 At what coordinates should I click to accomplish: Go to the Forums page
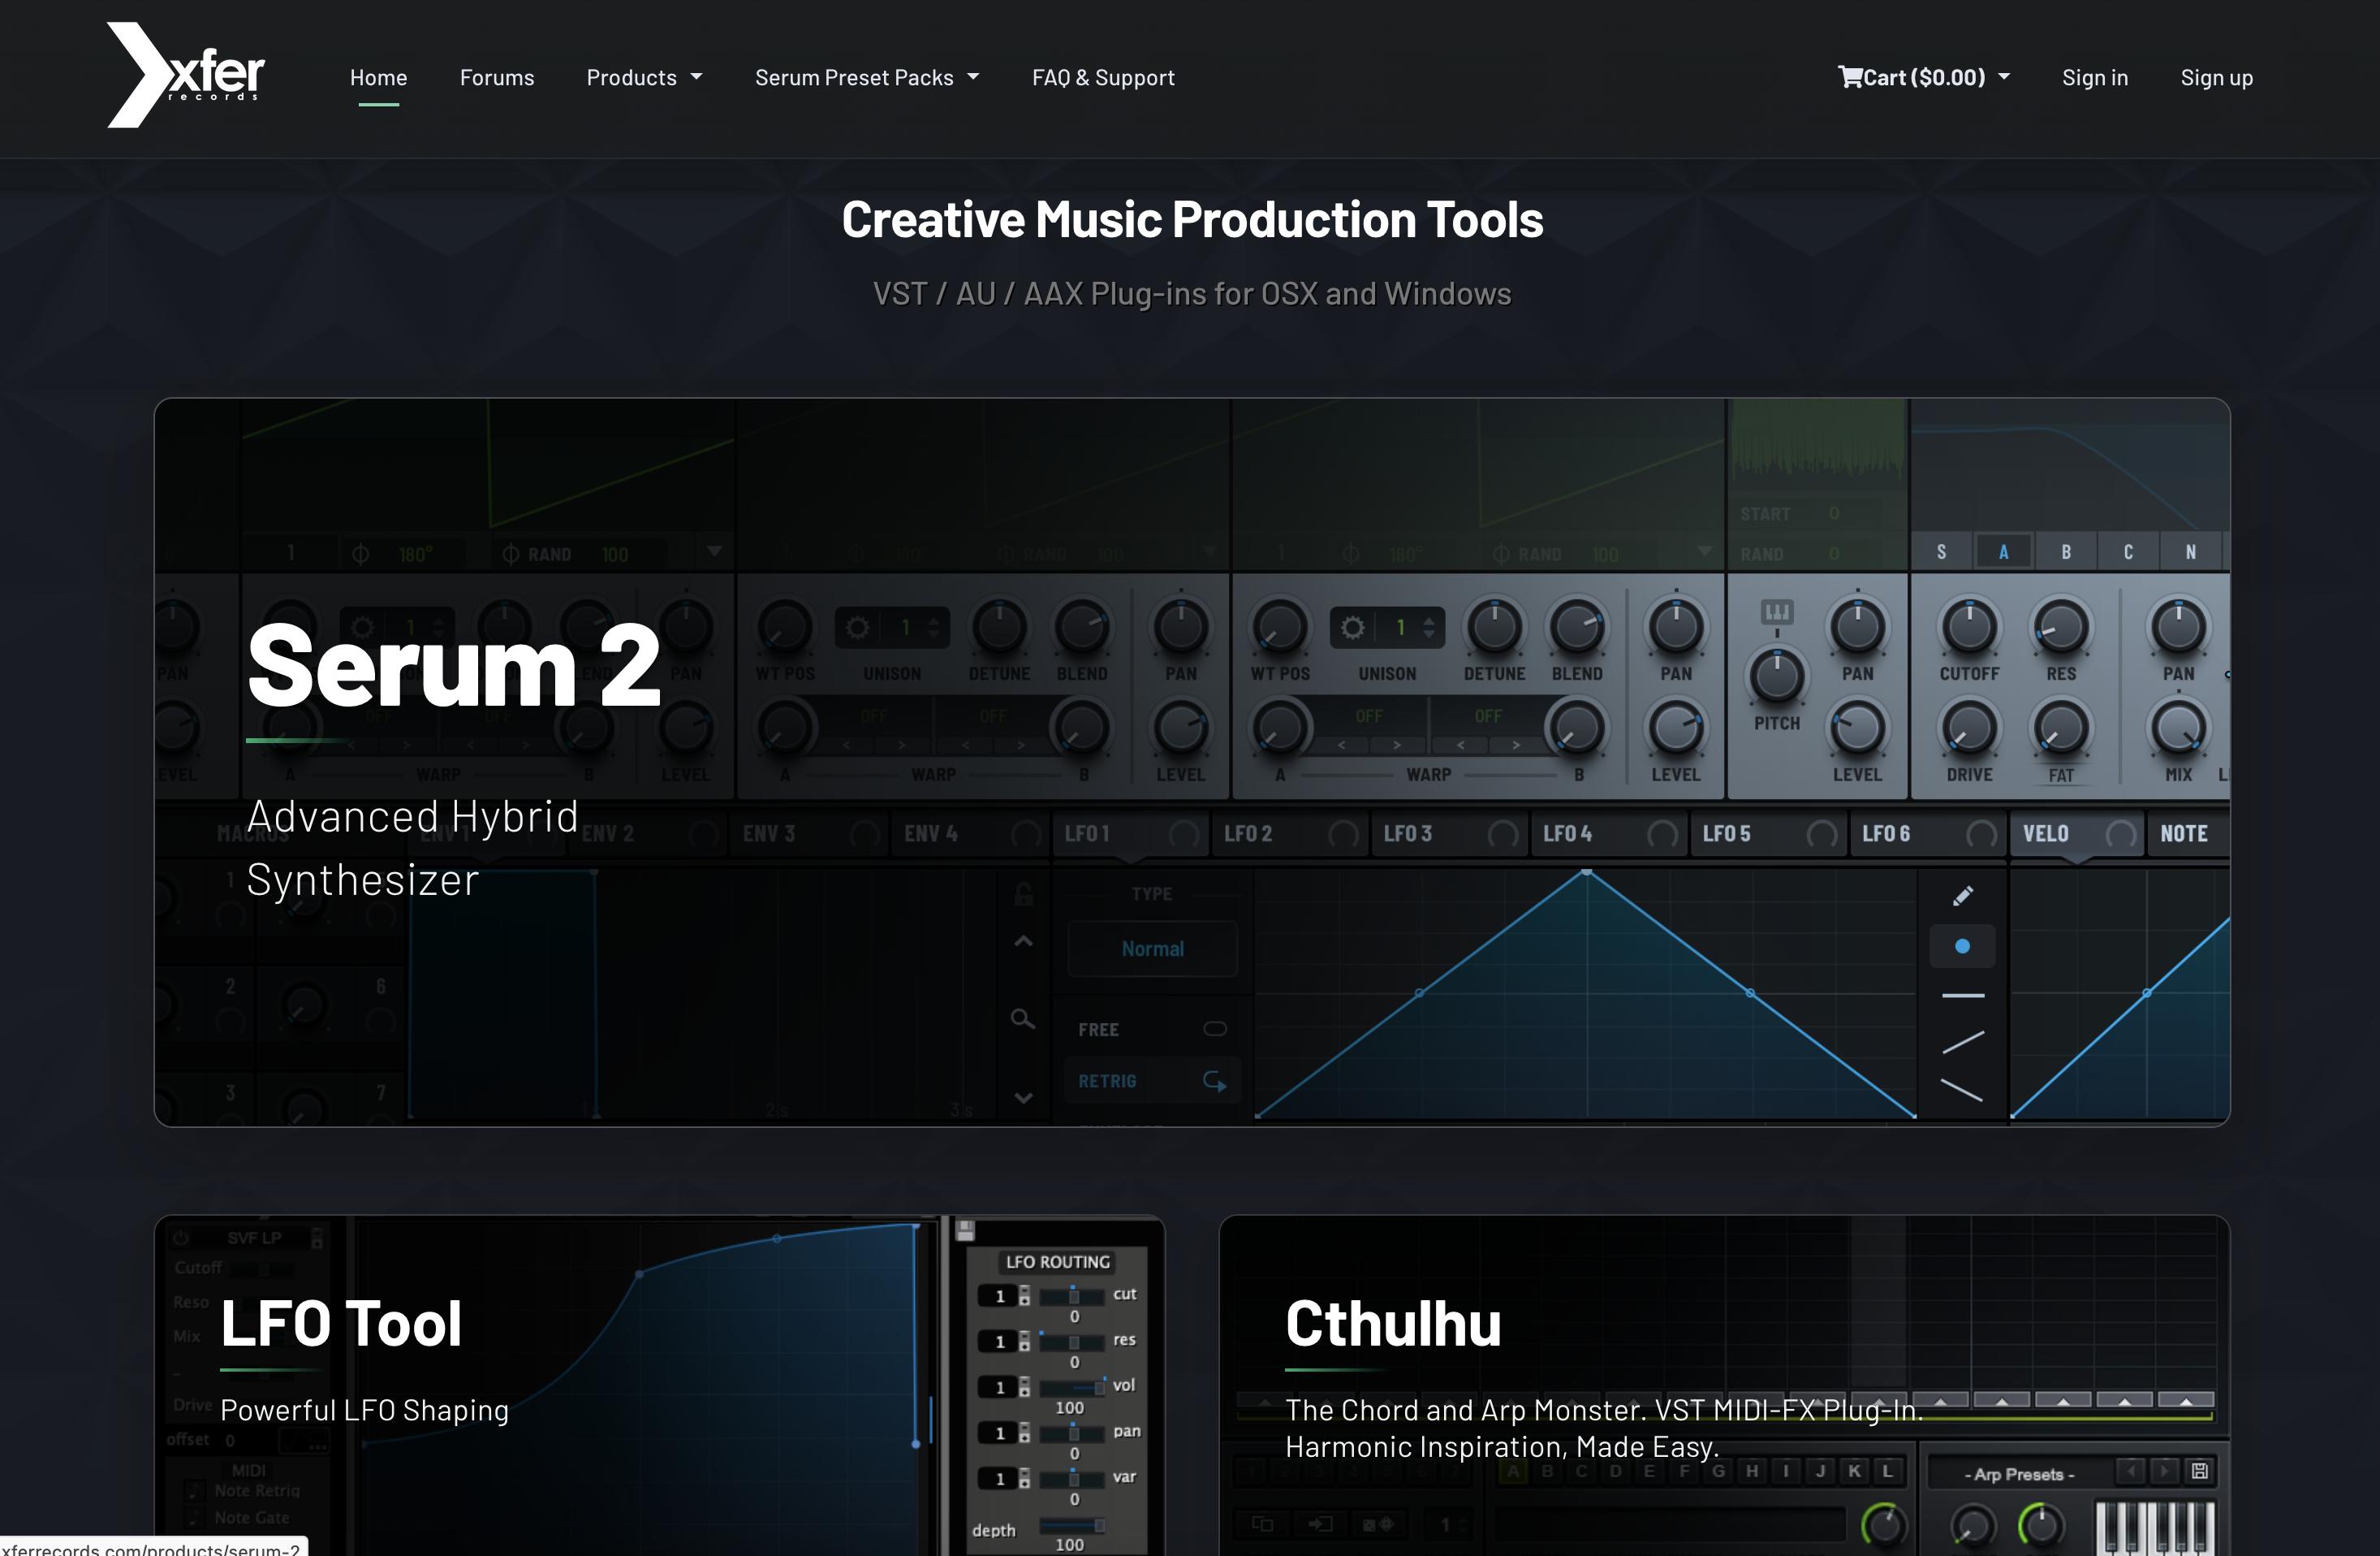coord(496,77)
